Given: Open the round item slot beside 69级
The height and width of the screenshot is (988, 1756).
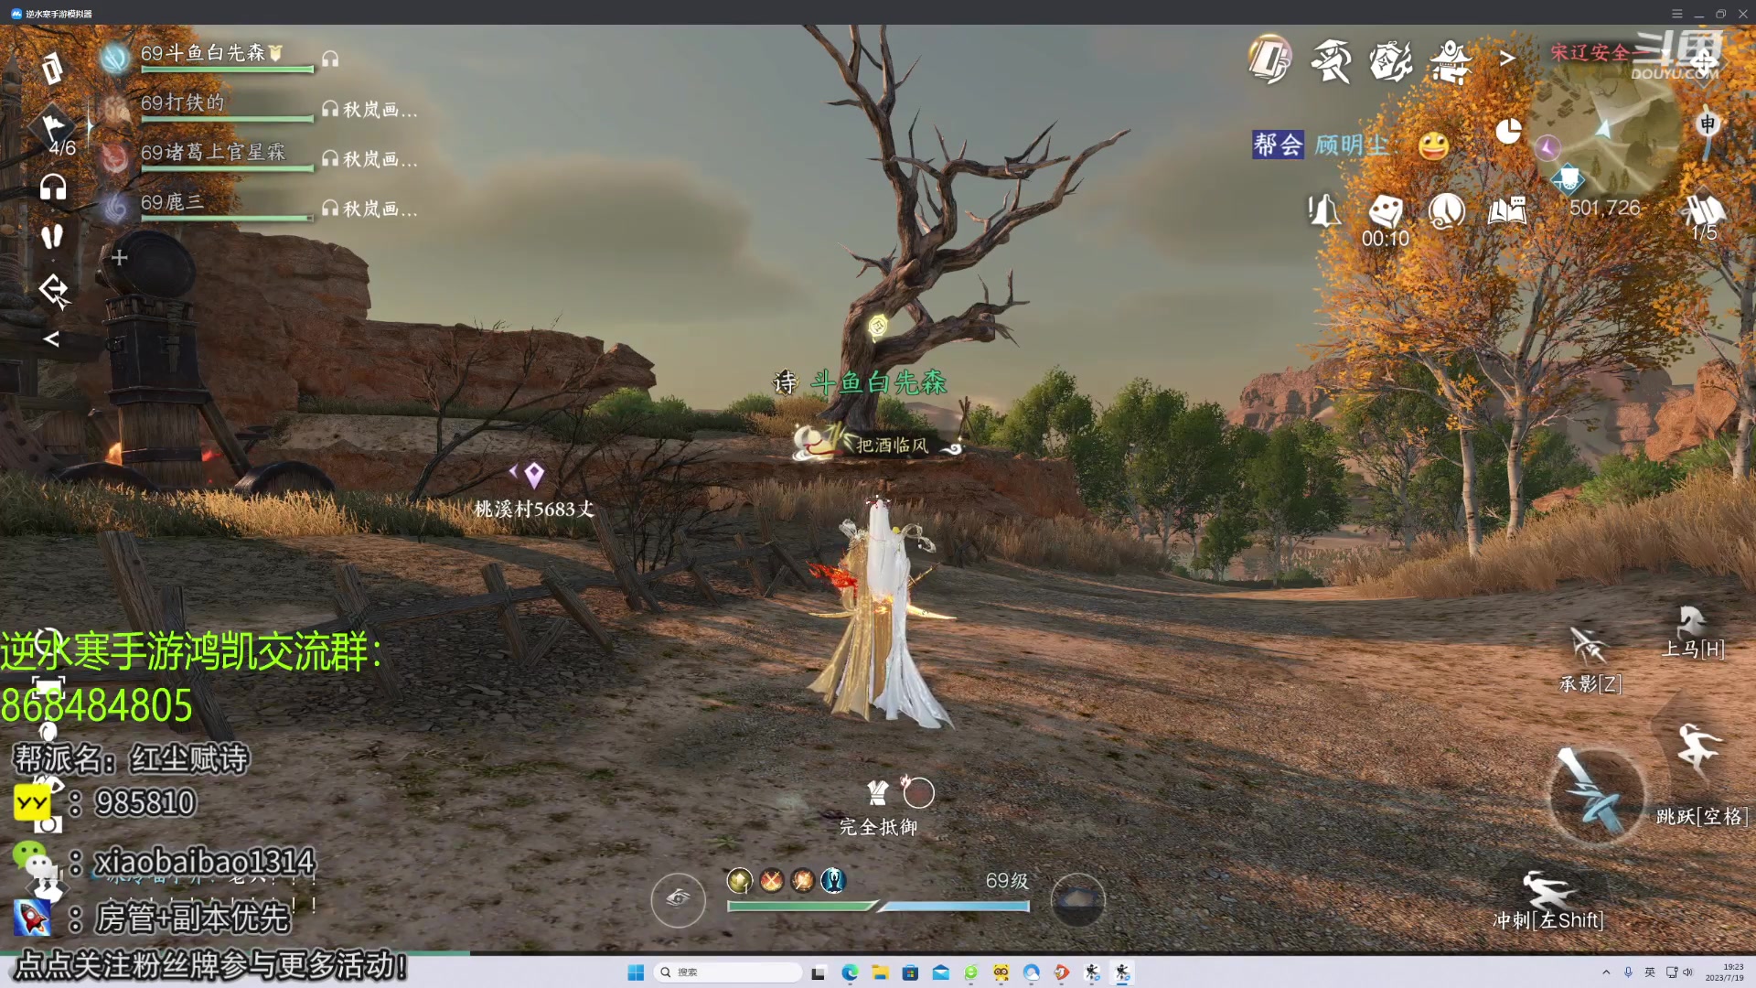Looking at the screenshot, I should tap(1078, 900).
